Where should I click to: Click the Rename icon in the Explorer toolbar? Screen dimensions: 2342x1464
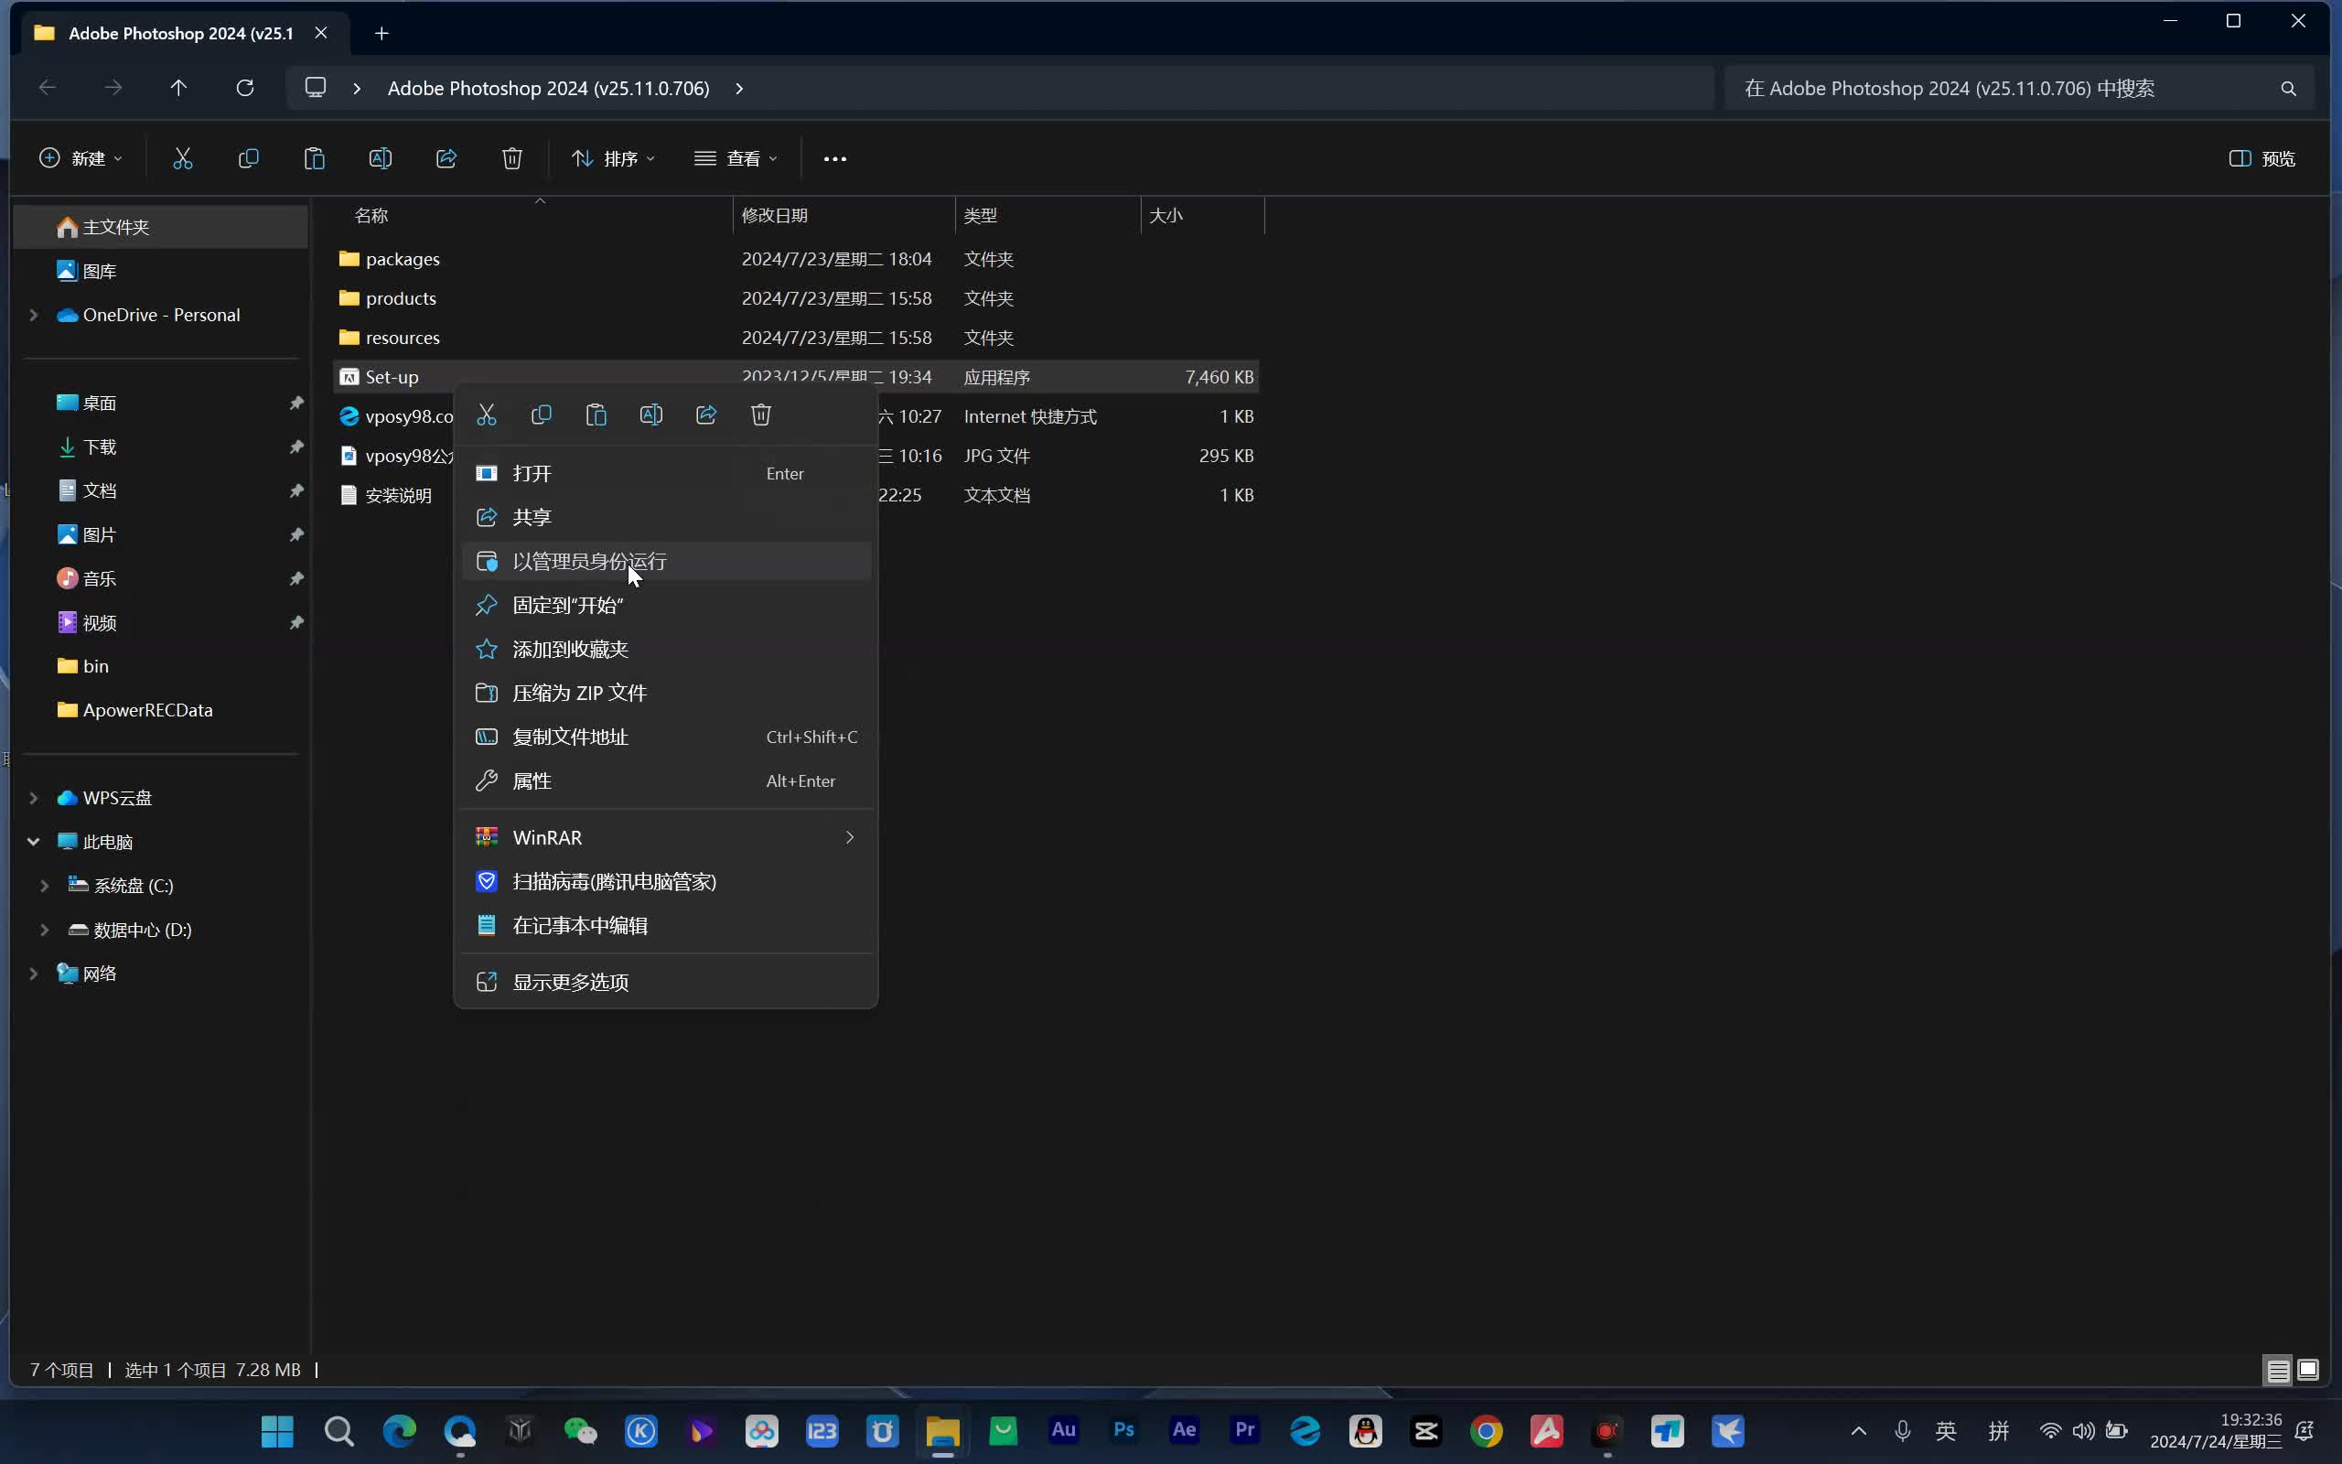(381, 159)
